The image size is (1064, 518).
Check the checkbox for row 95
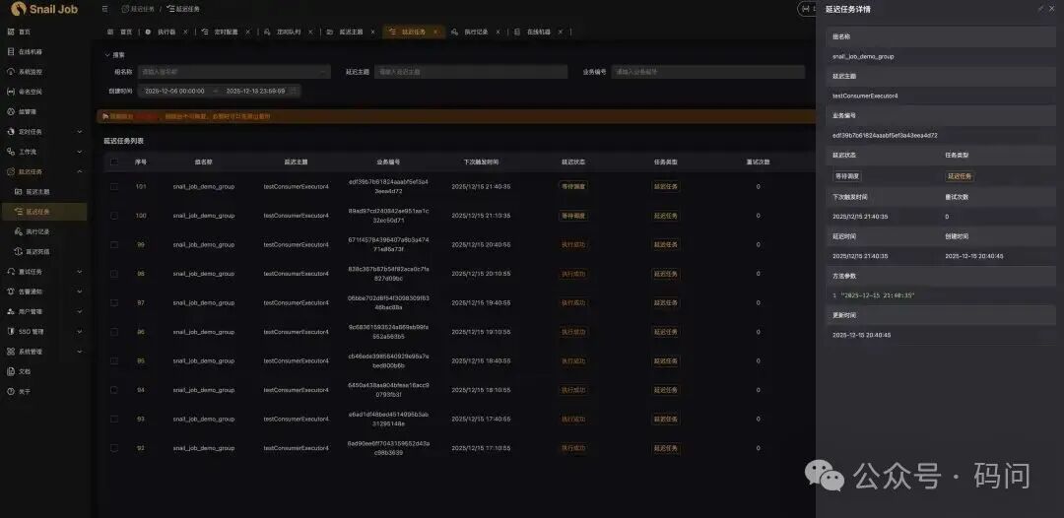point(114,361)
